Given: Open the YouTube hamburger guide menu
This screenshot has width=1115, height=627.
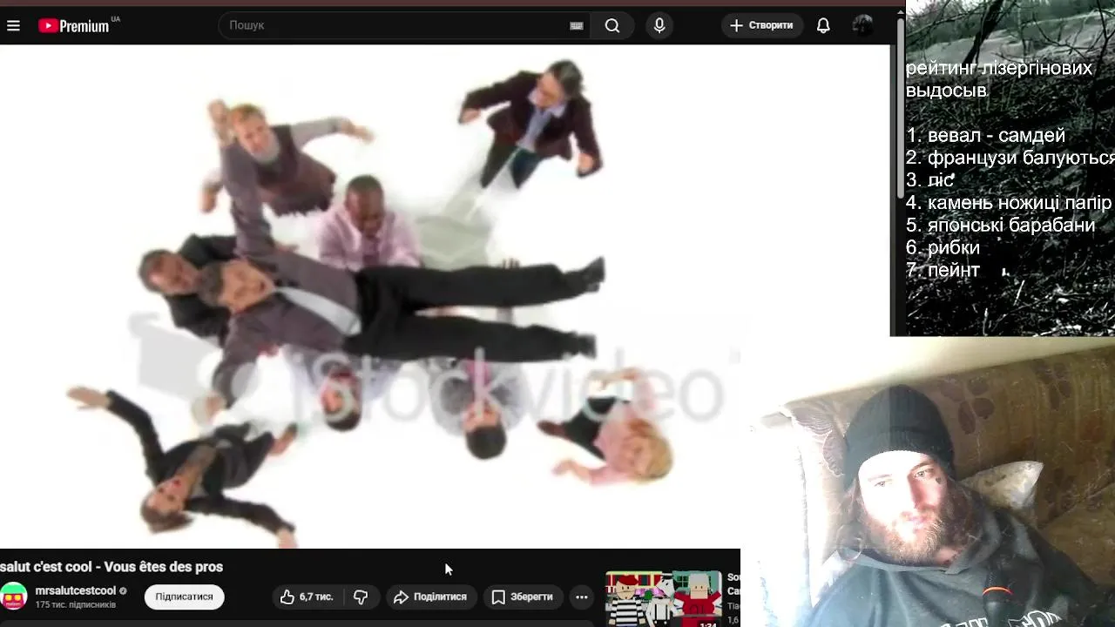Looking at the screenshot, I should 13,25.
